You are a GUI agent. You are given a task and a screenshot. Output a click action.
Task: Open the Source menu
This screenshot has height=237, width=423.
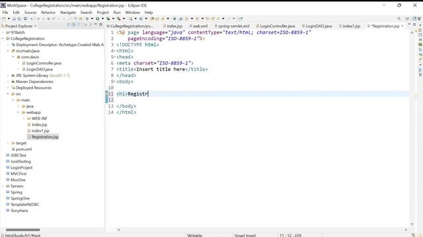(x=30, y=13)
